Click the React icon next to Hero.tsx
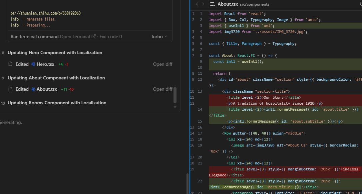 (x=33, y=64)
